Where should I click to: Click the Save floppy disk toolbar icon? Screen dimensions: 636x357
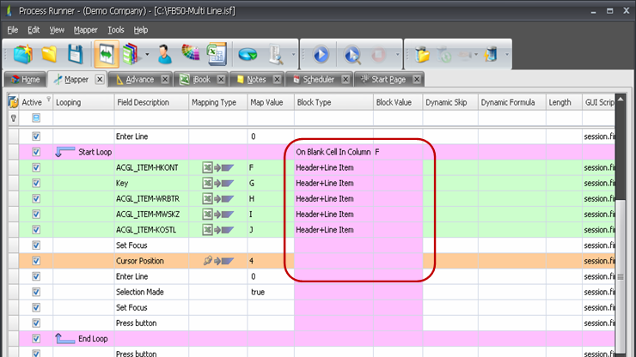click(76, 54)
